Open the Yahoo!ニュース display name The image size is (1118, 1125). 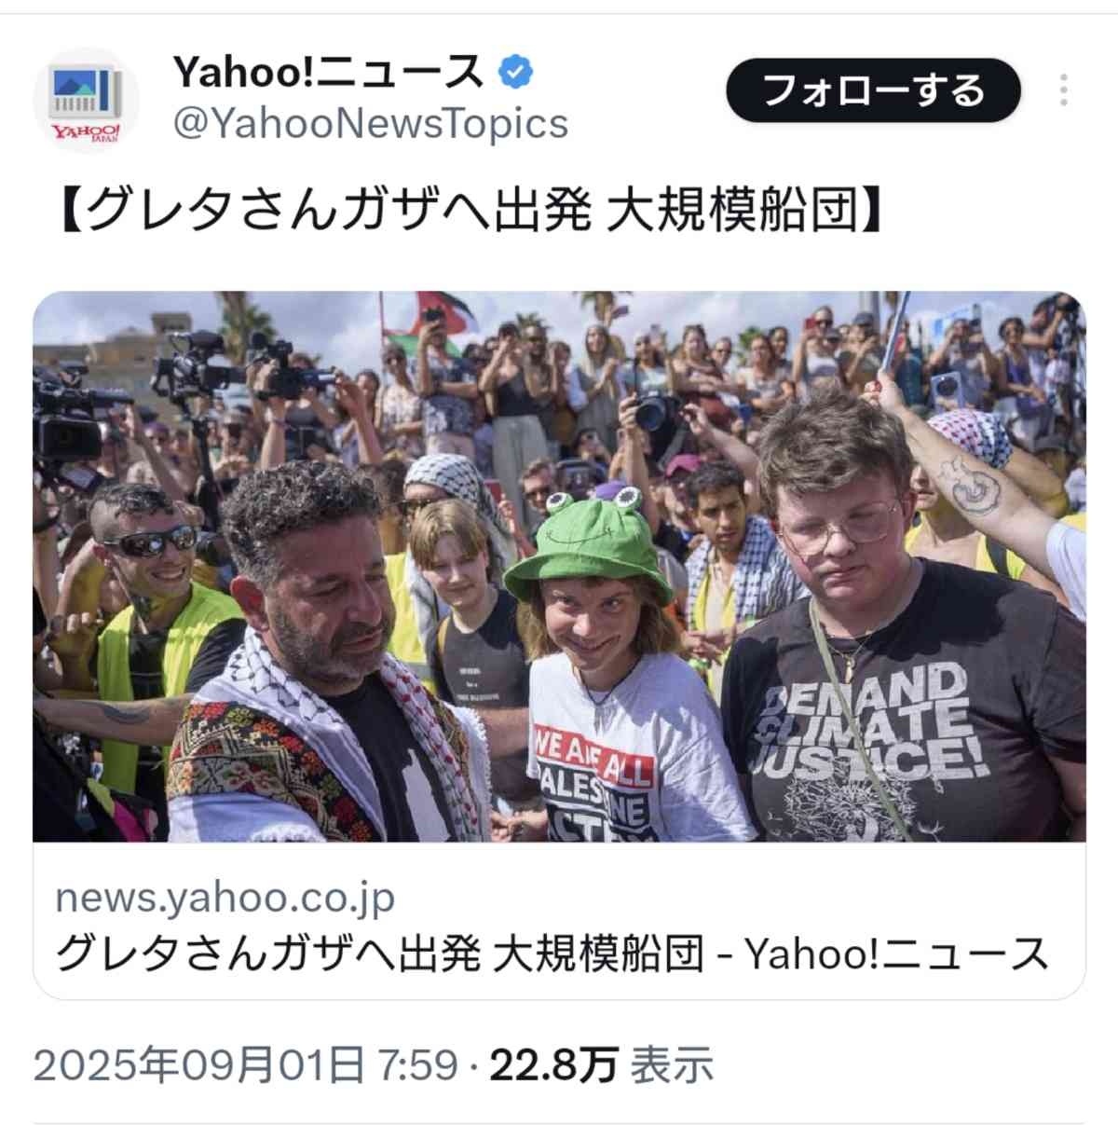328,72
